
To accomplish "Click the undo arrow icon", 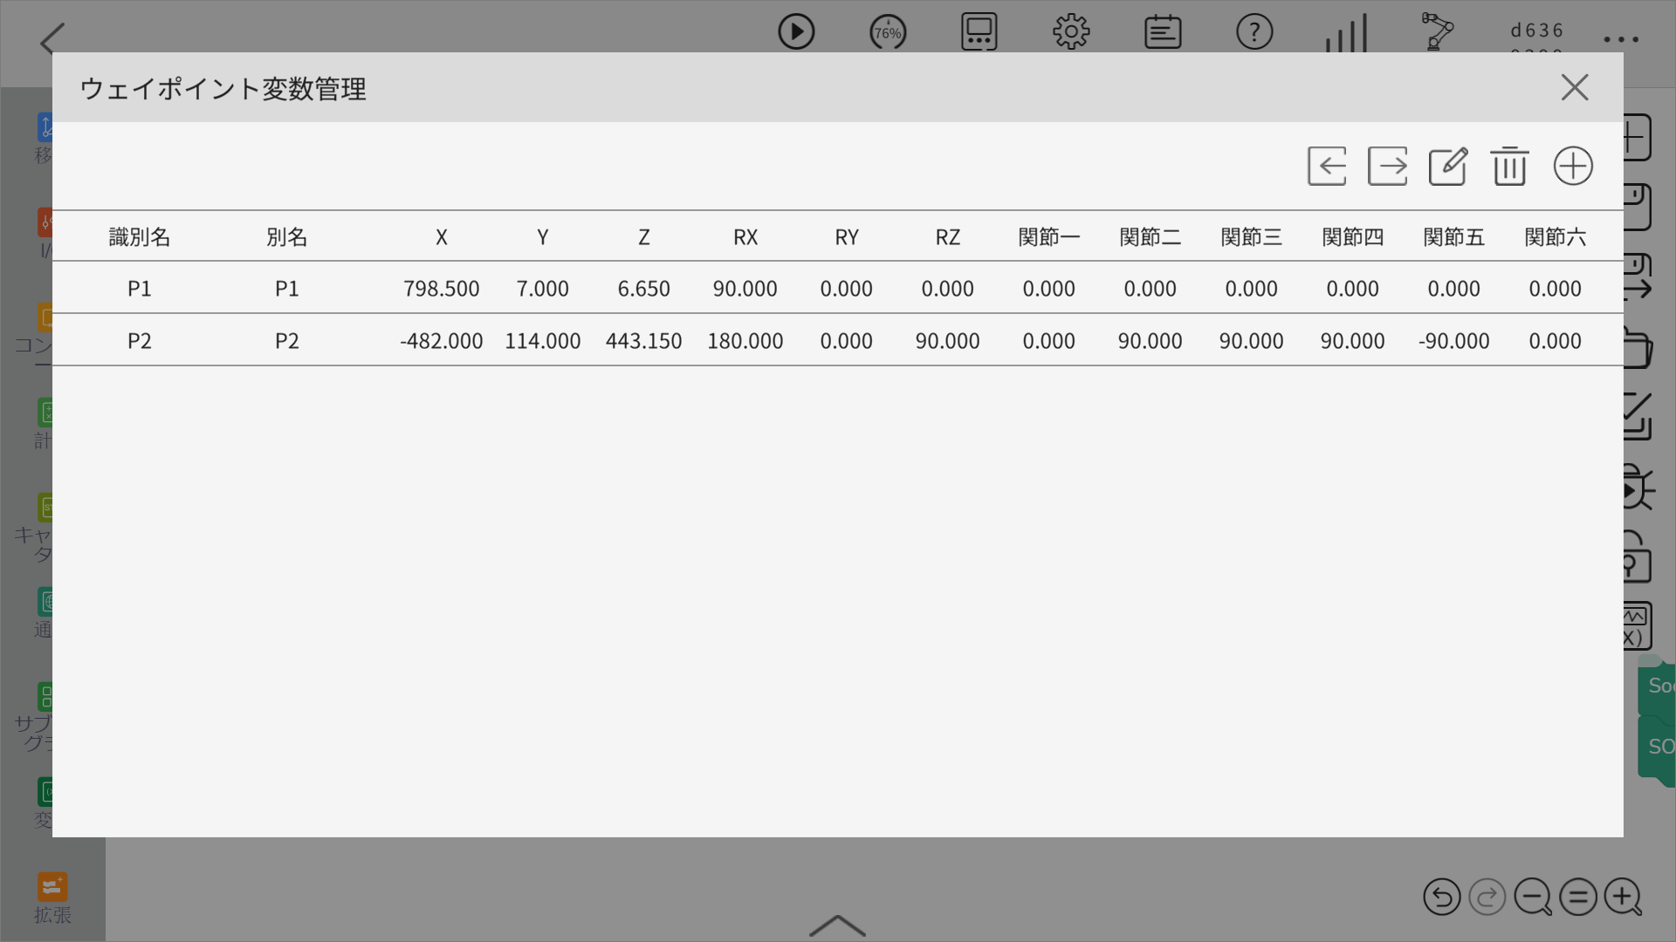I will [1441, 897].
